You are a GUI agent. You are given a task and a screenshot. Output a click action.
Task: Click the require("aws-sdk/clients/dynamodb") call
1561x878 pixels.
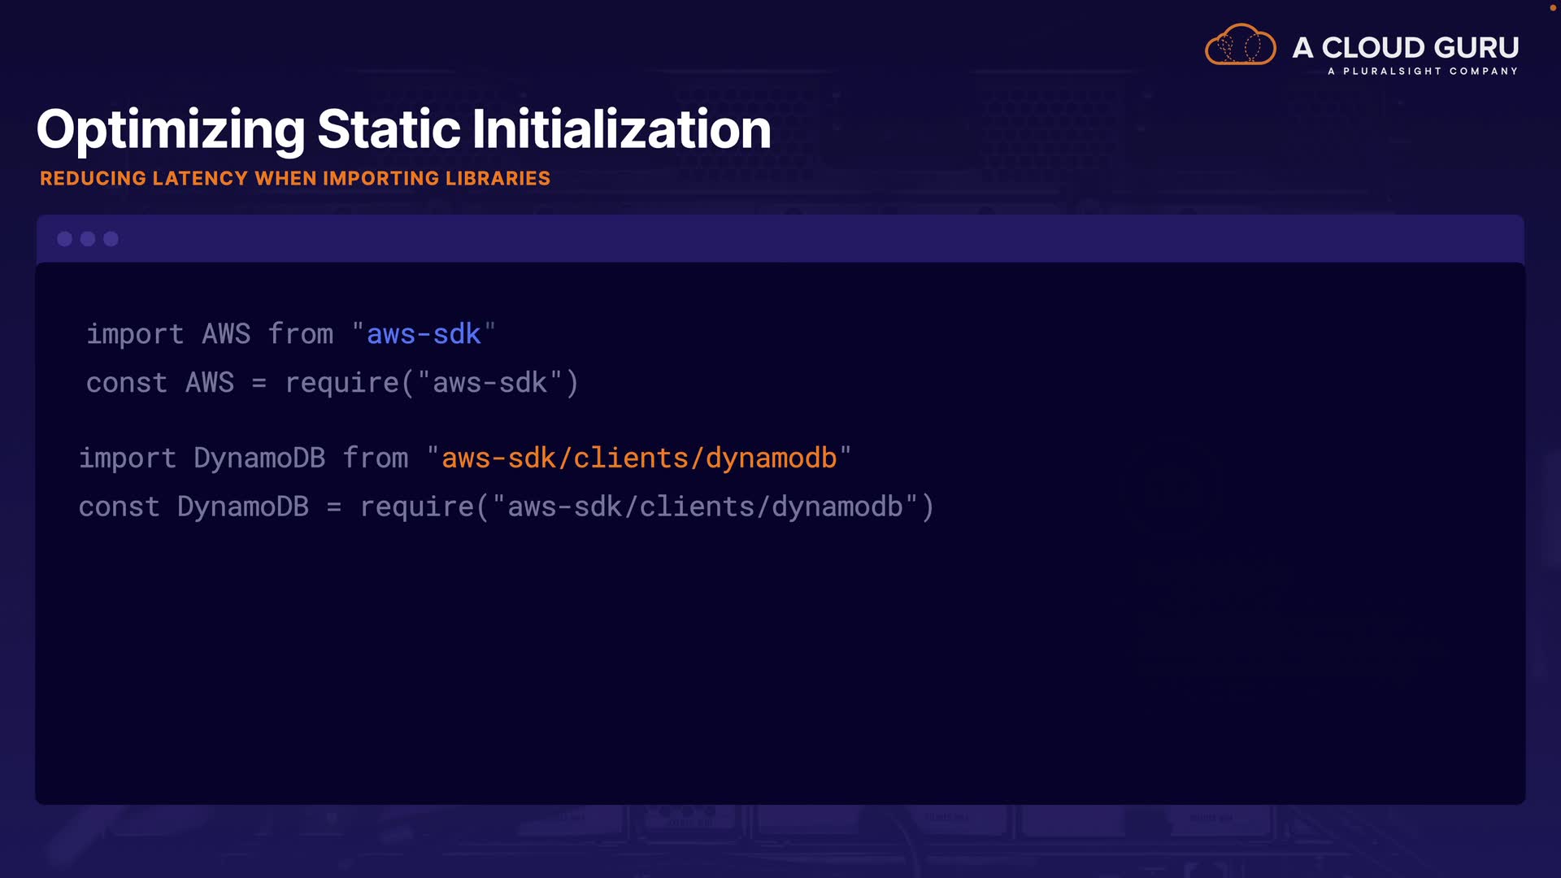click(647, 507)
